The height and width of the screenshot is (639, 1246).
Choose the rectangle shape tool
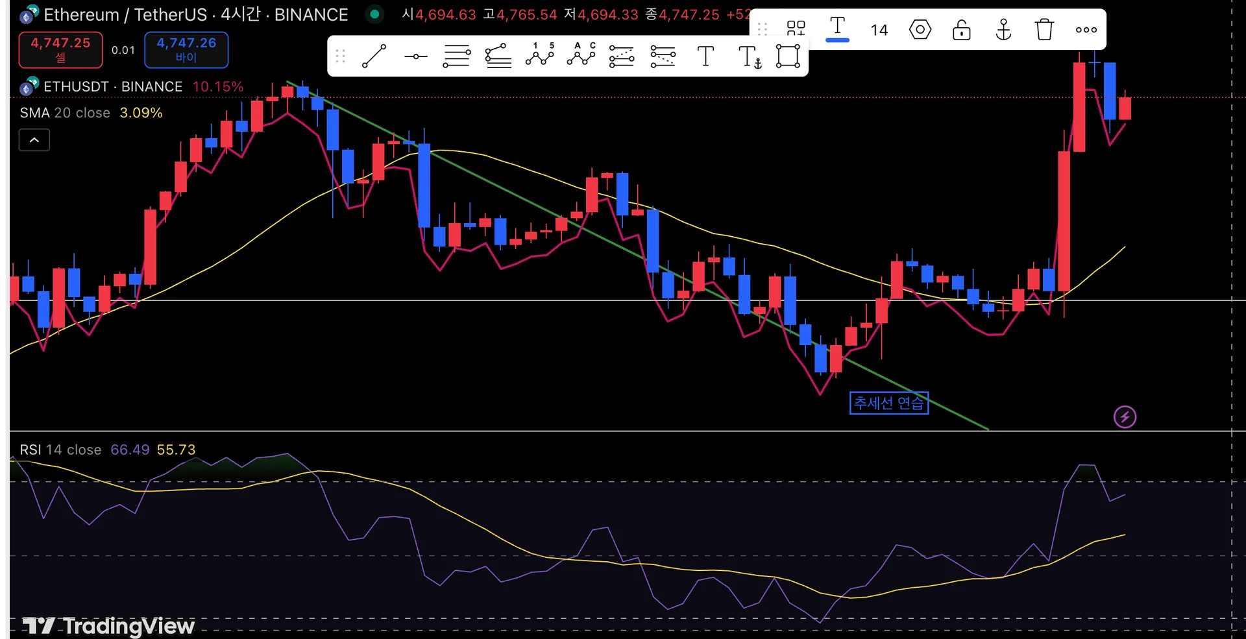[x=788, y=56]
